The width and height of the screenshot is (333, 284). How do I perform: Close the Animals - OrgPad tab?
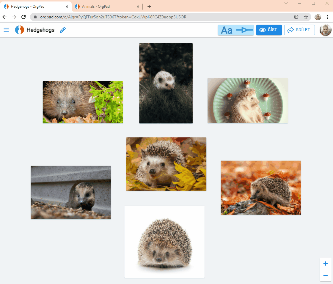[138, 7]
